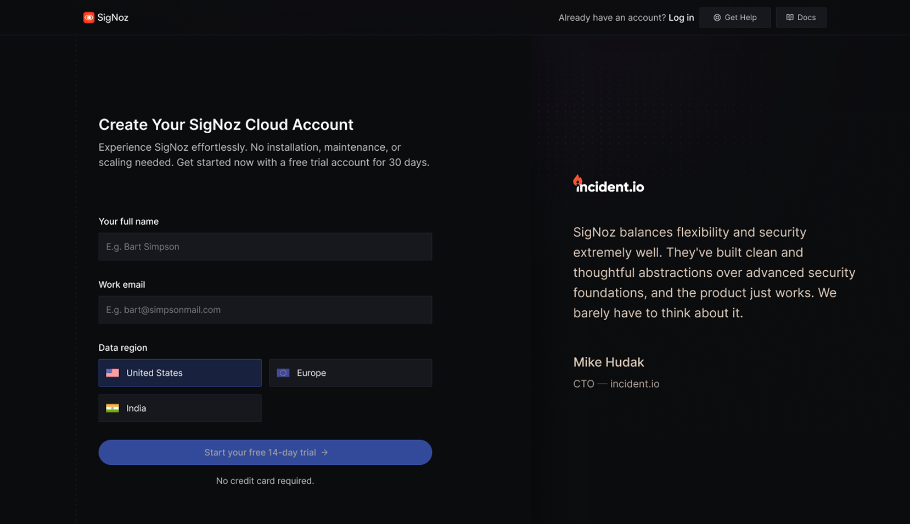The height and width of the screenshot is (524, 910).
Task: Click the European Union flag icon
Action: pos(283,373)
